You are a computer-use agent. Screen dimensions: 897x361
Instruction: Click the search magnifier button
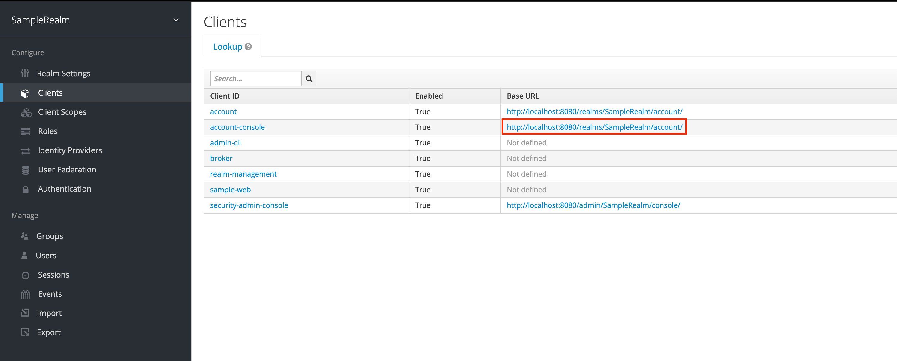pyautogui.click(x=309, y=78)
